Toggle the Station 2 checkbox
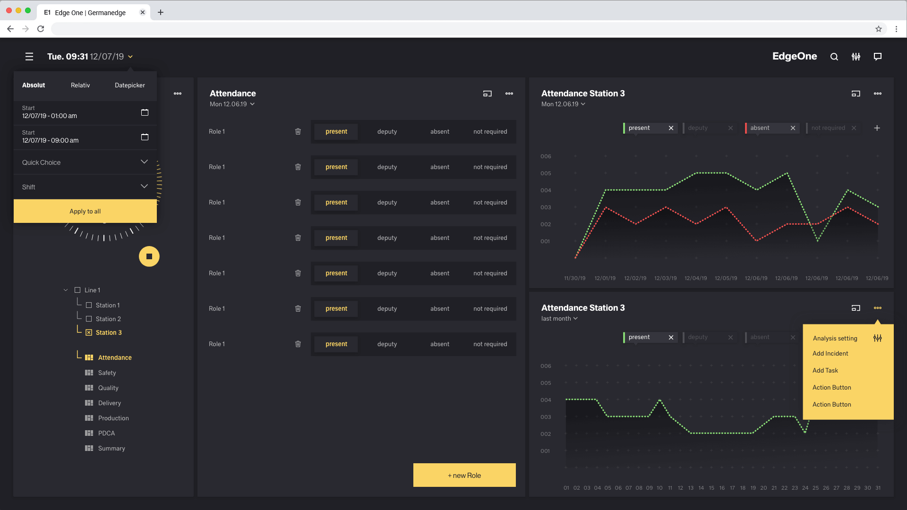The width and height of the screenshot is (907, 510). click(89, 319)
